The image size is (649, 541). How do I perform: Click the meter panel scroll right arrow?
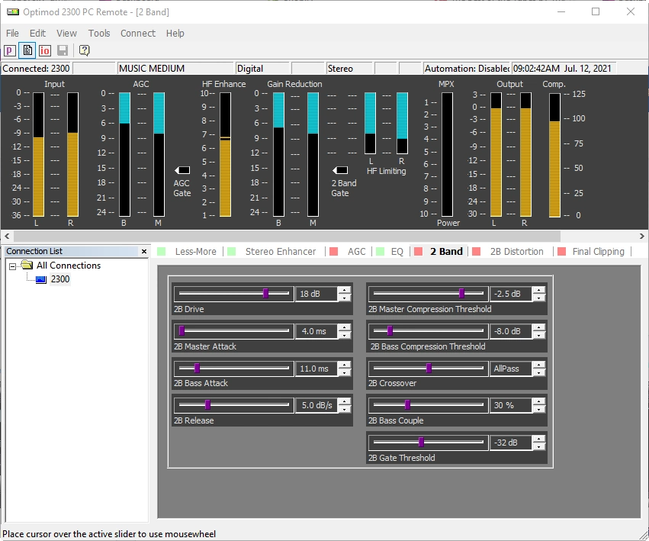[x=641, y=236]
